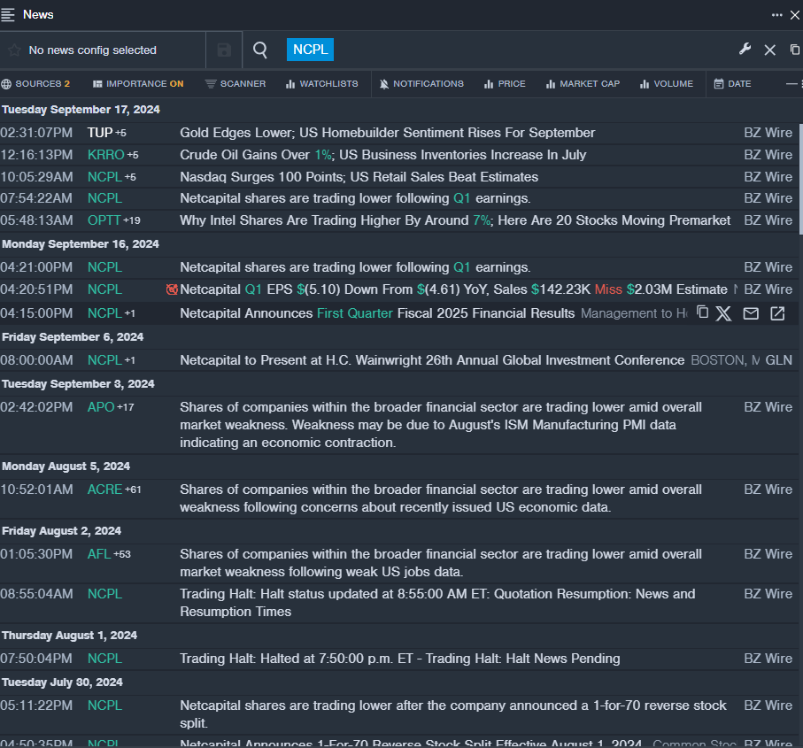This screenshot has width=803, height=748.
Task: Click the search magnifier icon
Action: [x=260, y=50]
